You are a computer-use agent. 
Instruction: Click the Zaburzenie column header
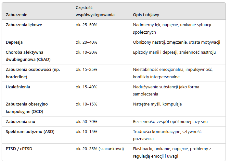pos(17,15)
